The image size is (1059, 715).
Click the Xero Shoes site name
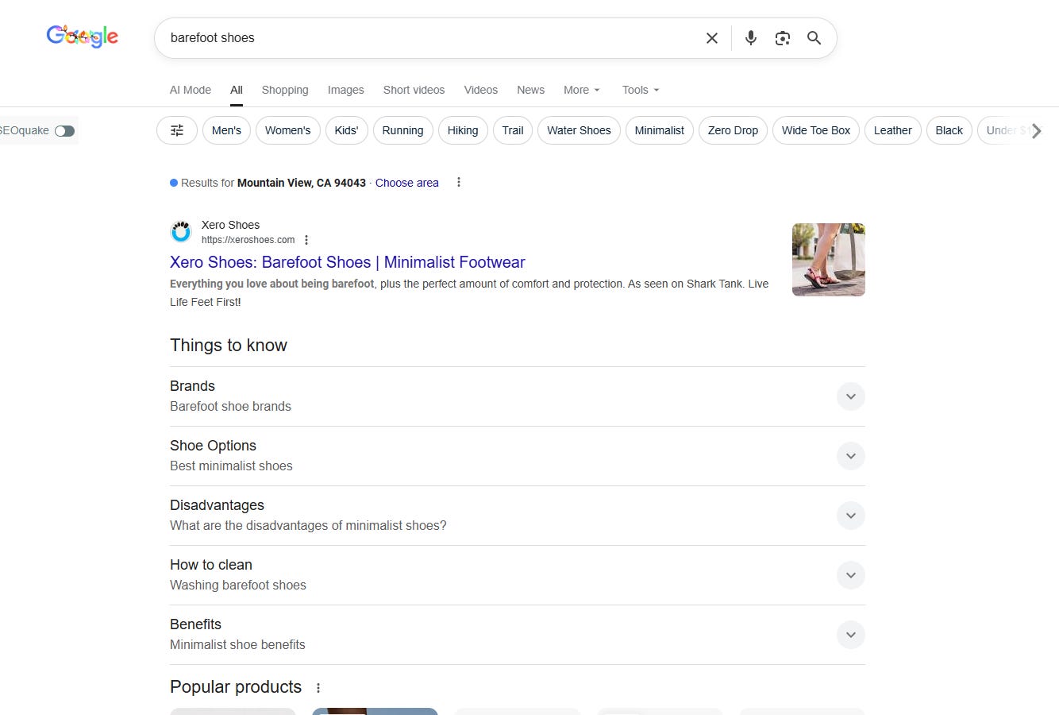230,225
